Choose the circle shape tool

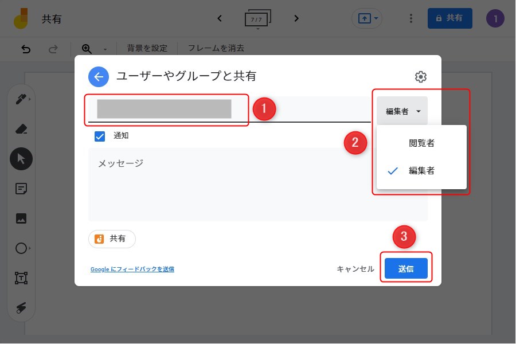point(21,248)
